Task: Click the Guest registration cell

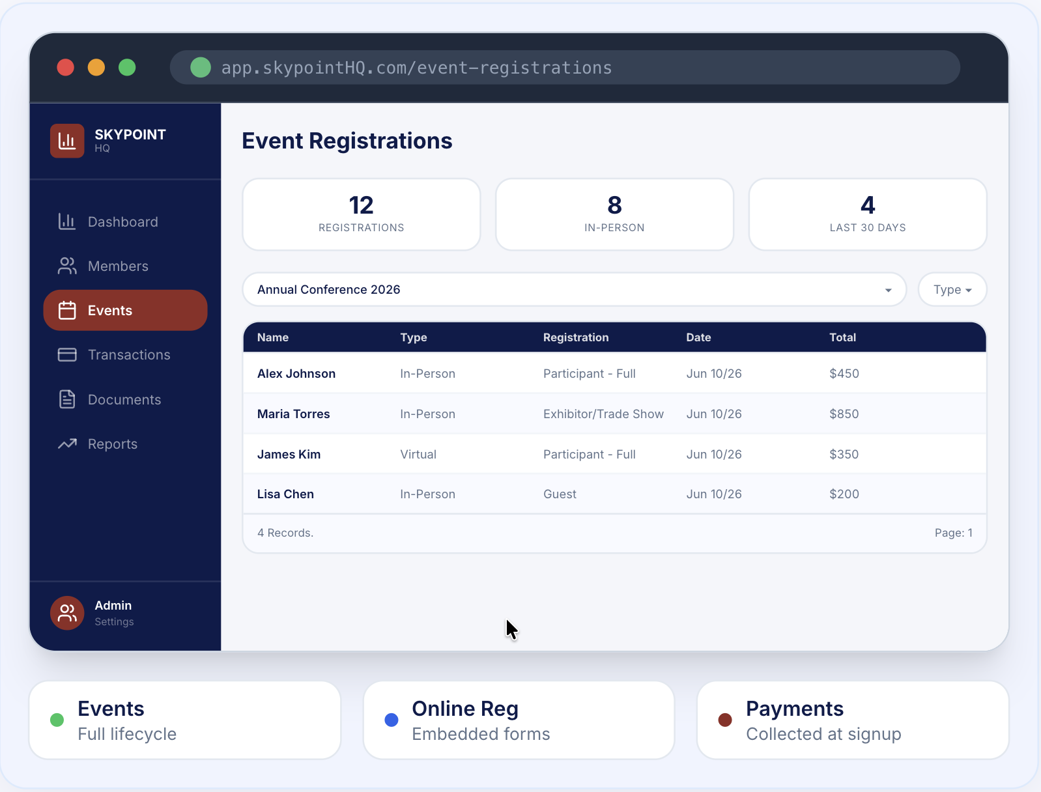Action: pyautogui.click(x=560, y=494)
